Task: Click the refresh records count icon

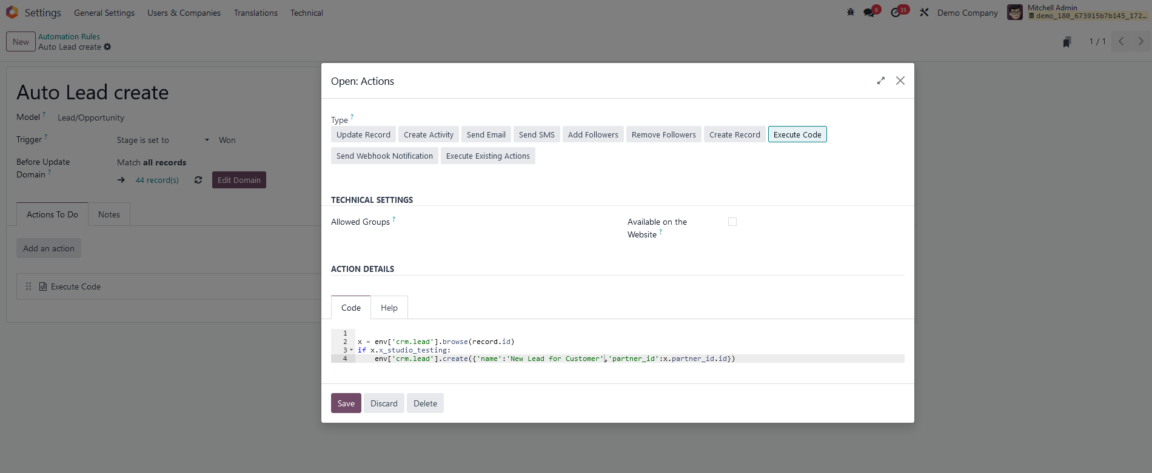Action: [198, 180]
